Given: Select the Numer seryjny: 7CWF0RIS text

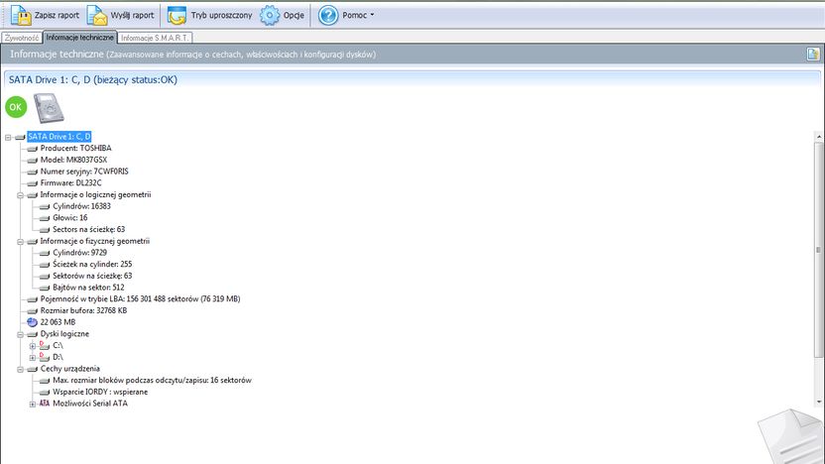Looking at the screenshot, I should pos(84,172).
